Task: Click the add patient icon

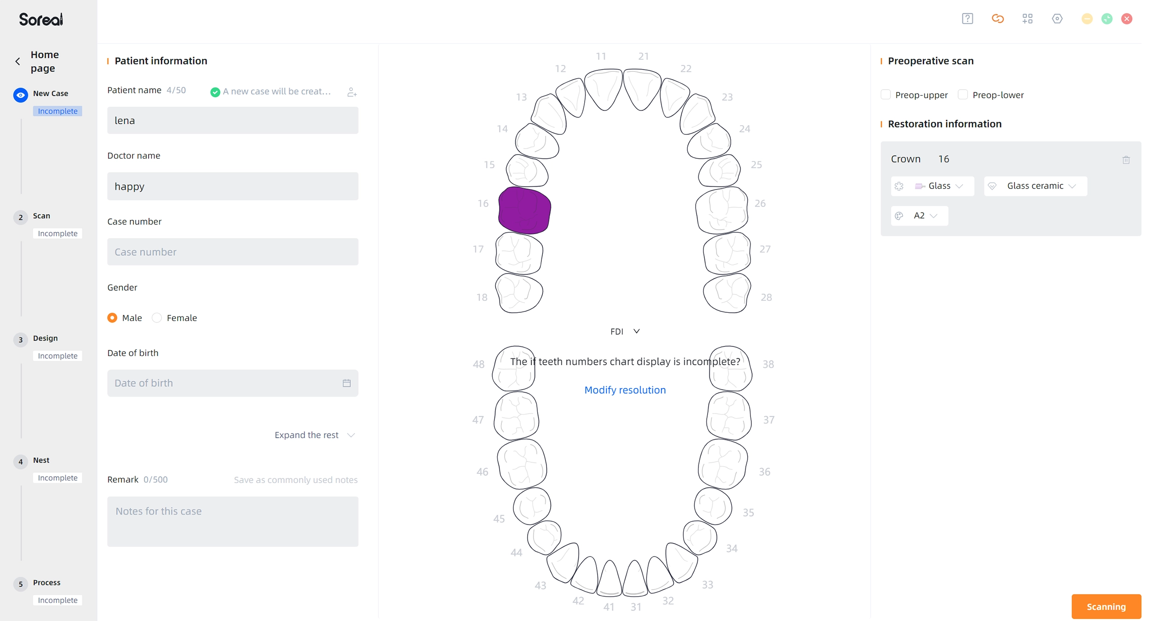Action: coord(352,92)
